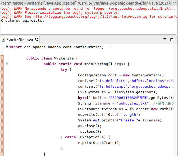Click the "fs.hdfs.impl" string literal
This screenshot has height=156, width=178.
[112, 87]
